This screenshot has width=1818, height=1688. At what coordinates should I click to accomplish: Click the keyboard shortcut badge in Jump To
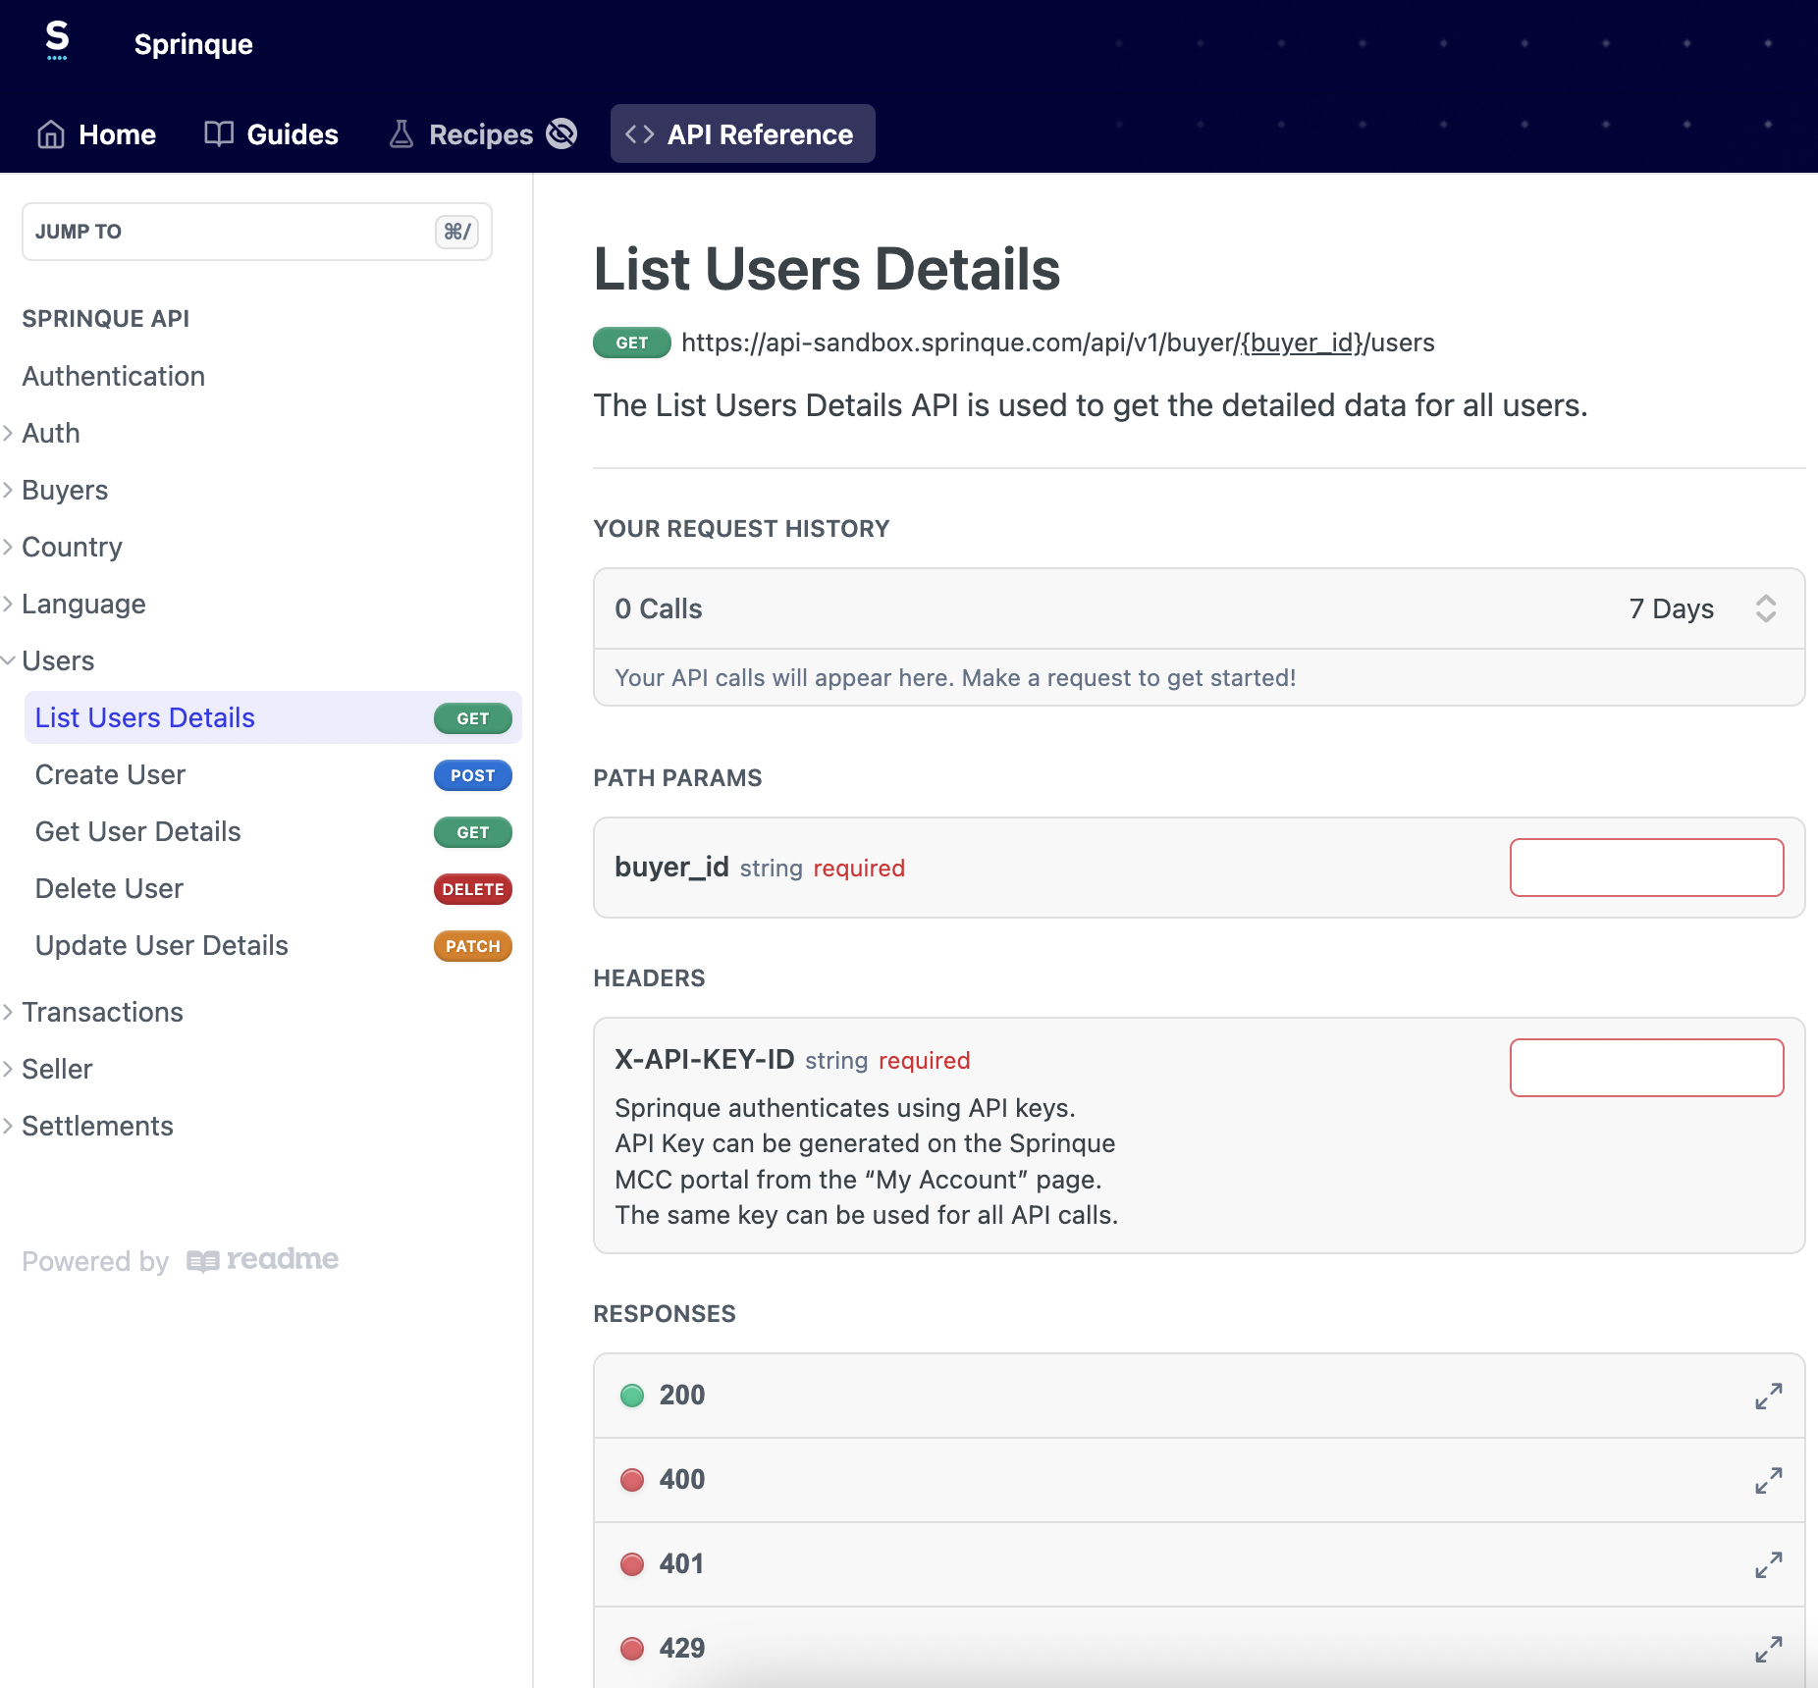(457, 232)
